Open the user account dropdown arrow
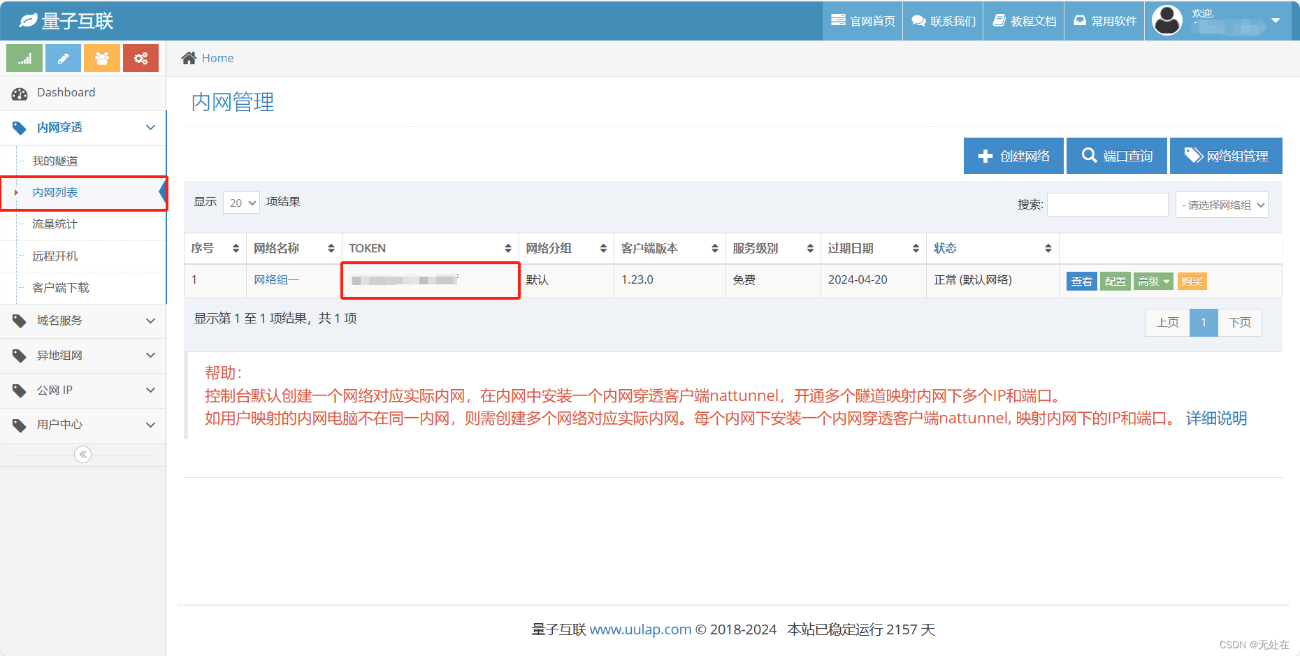Screen dimensions: 1300x656 [1276, 21]
